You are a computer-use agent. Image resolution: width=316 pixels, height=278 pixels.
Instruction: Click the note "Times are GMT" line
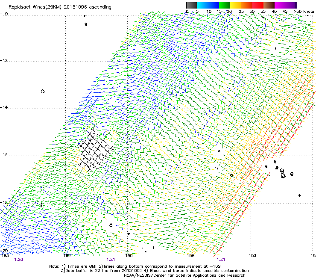pyautogui.click(x=135, y=266)
